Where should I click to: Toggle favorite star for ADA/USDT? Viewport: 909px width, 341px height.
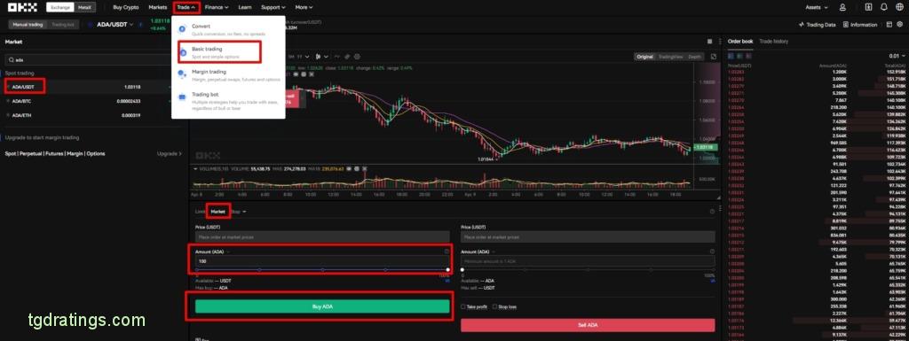[x=8, y=87]
